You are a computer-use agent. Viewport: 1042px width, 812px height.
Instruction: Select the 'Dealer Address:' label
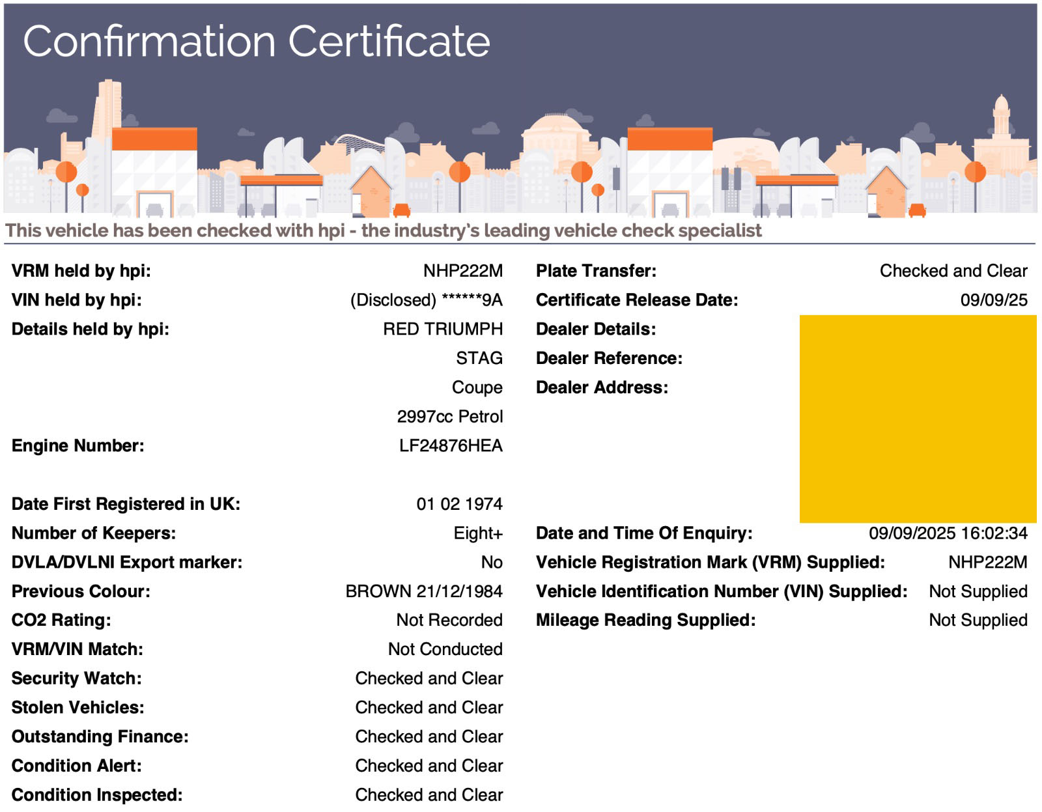(602, 387)
